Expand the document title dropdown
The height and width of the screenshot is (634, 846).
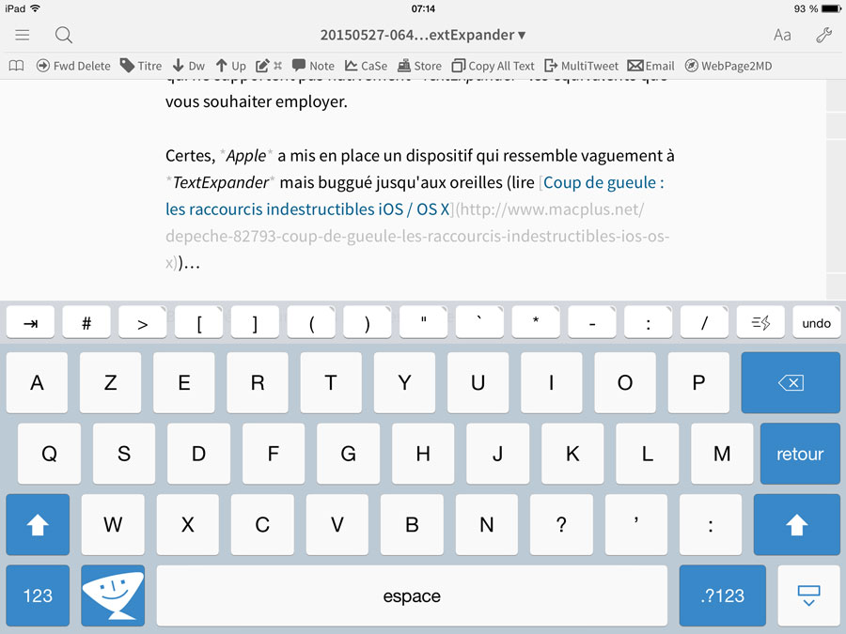click(423, 35)
